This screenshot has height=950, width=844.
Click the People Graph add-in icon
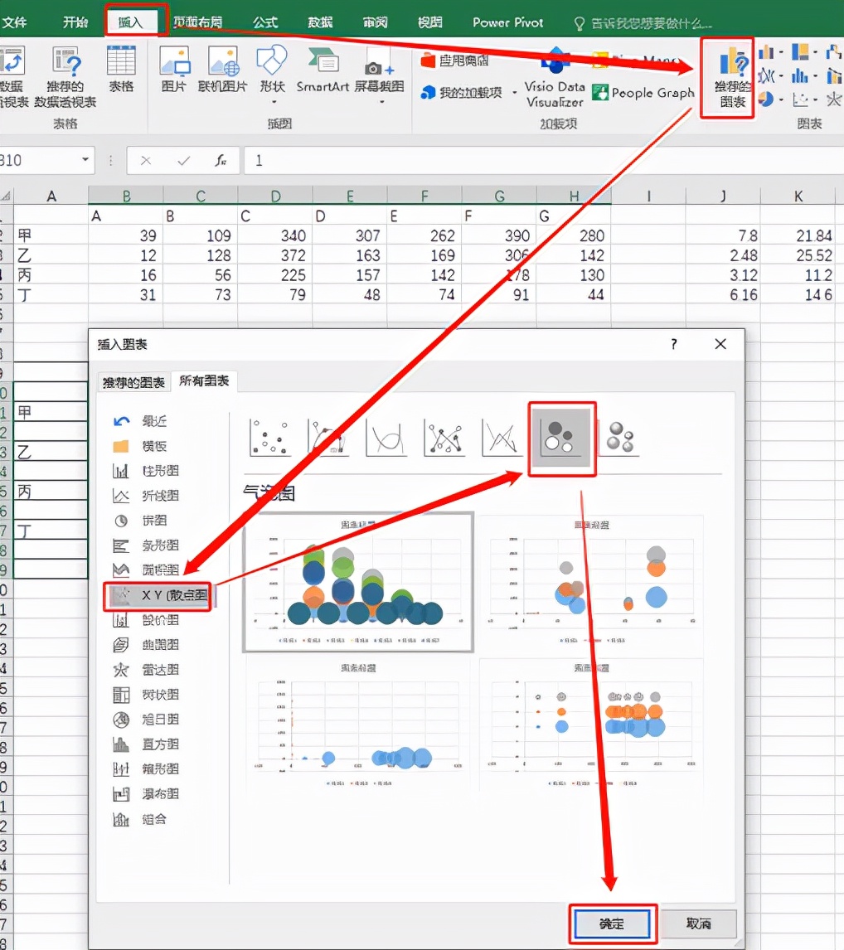(x=599, y=93)
